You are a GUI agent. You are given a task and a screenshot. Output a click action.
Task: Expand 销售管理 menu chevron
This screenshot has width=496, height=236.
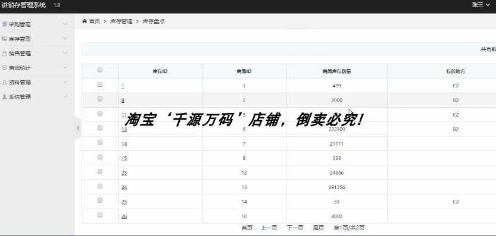[65, 53]
